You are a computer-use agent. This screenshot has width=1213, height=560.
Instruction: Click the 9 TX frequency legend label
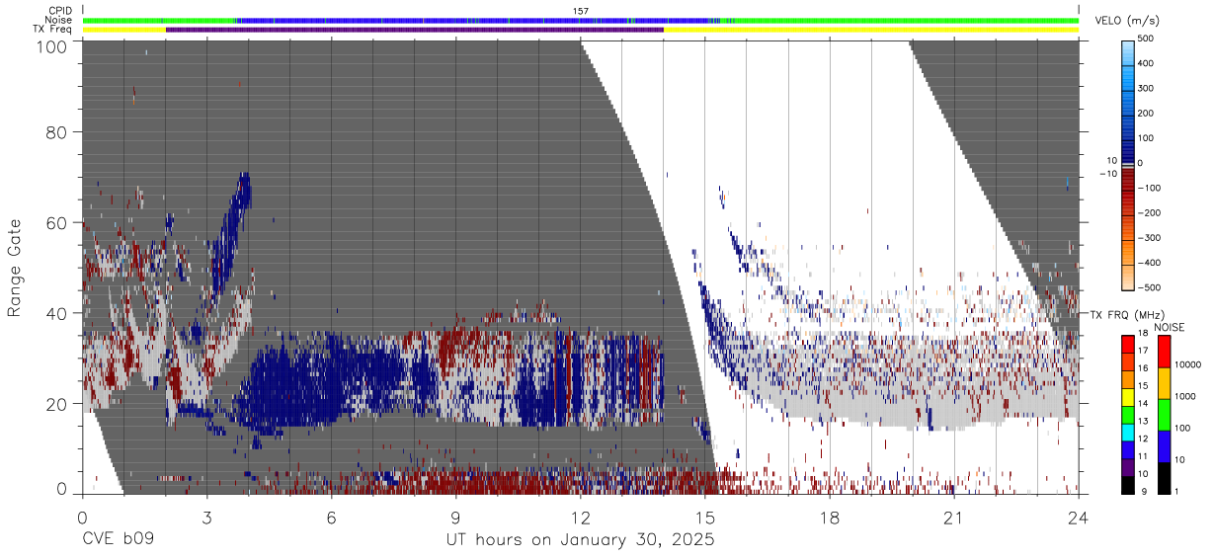click(x=1144, y=494)
